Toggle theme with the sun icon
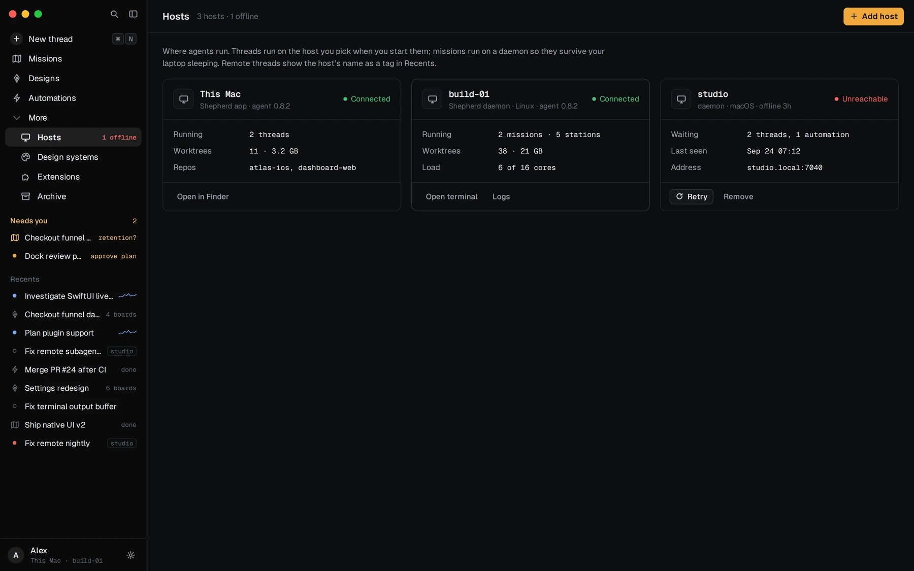This screenshot has height=571, width=914. tap(130, 555)
